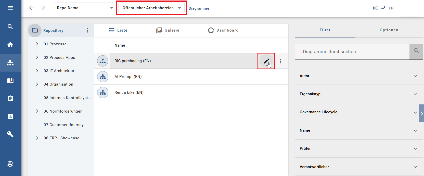
Task: Click the edit pencil for BIC purchasing
Action: coord(266,61)
